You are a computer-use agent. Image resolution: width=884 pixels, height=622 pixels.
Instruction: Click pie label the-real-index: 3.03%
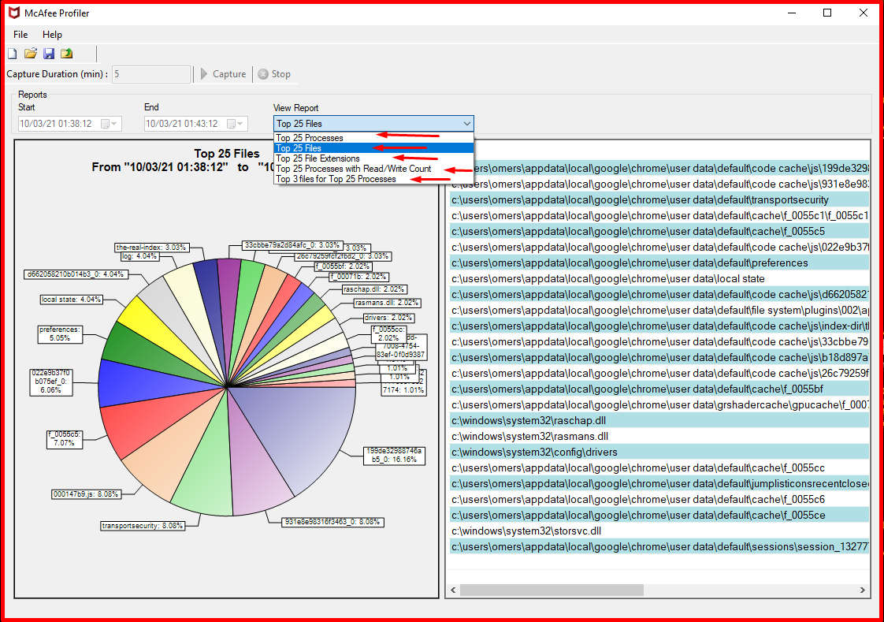click(151, 248)
